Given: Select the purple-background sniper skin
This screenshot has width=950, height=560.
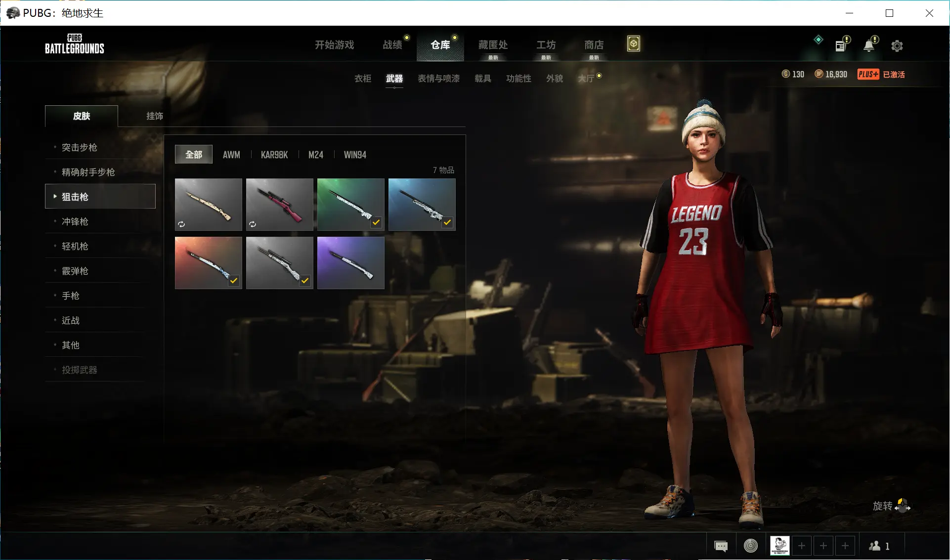Looking at the screenshot, I should click(x=351, y=263).
